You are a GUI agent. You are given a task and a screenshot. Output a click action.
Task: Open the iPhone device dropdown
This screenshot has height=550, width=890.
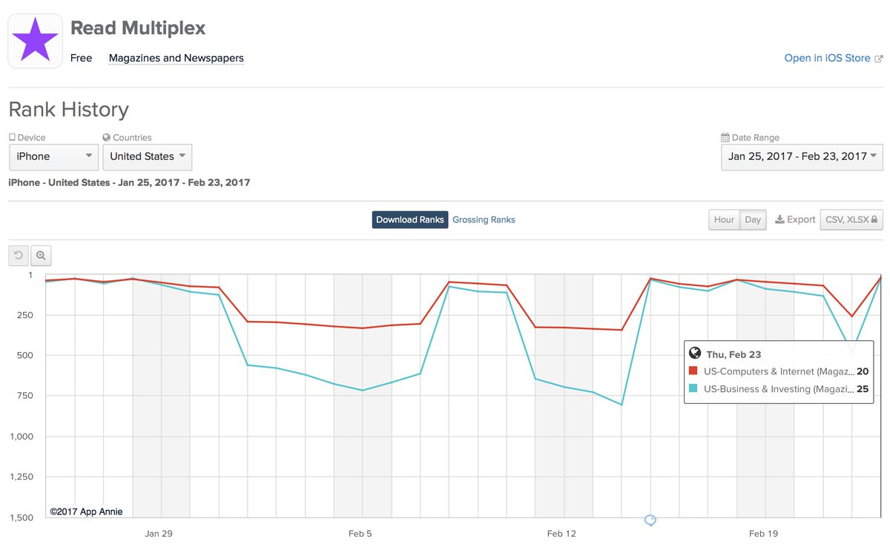coord(53,157)
